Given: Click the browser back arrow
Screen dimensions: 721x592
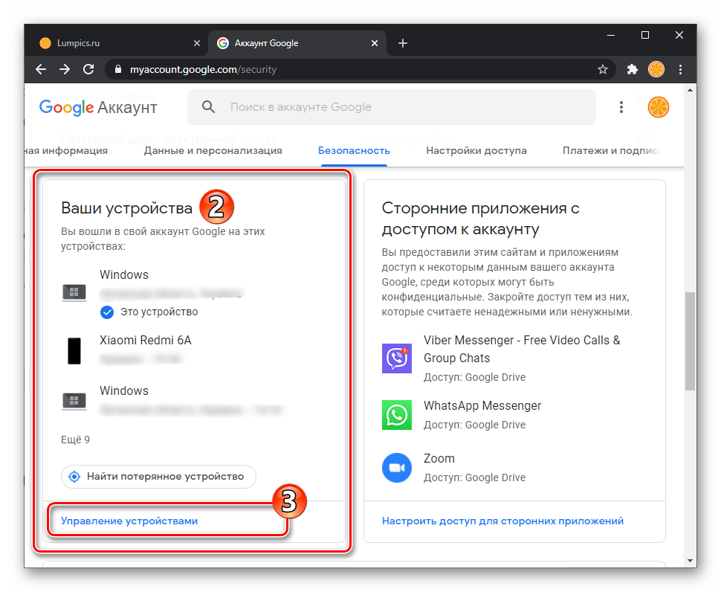Looking at the screenshot, I should (x=42, y=69).
